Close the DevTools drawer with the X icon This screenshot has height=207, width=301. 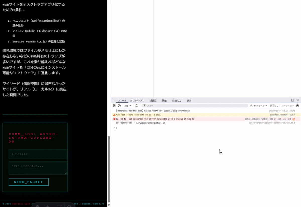point(298,100)
